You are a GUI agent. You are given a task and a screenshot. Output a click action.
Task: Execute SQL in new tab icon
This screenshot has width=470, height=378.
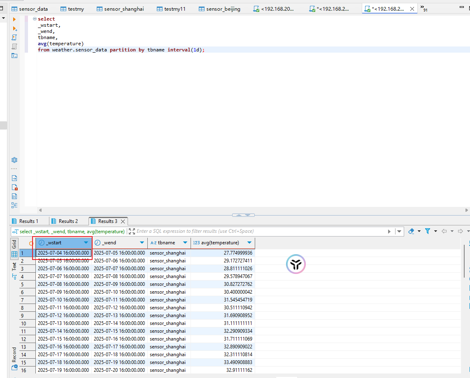click(x=14, y=28)
